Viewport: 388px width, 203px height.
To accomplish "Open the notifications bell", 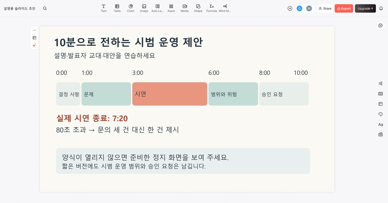I will tap(381, 8).
